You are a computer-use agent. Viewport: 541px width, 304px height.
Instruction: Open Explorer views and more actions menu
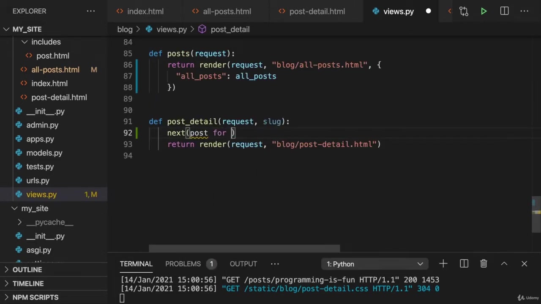click(x=91, y=11)
